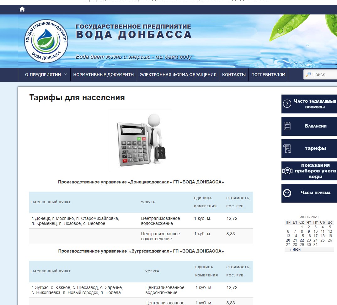Viewport: 337px width, 305px height.
Task: Click the Донецкводоканал section heading
Action: [x=141, y=182]
